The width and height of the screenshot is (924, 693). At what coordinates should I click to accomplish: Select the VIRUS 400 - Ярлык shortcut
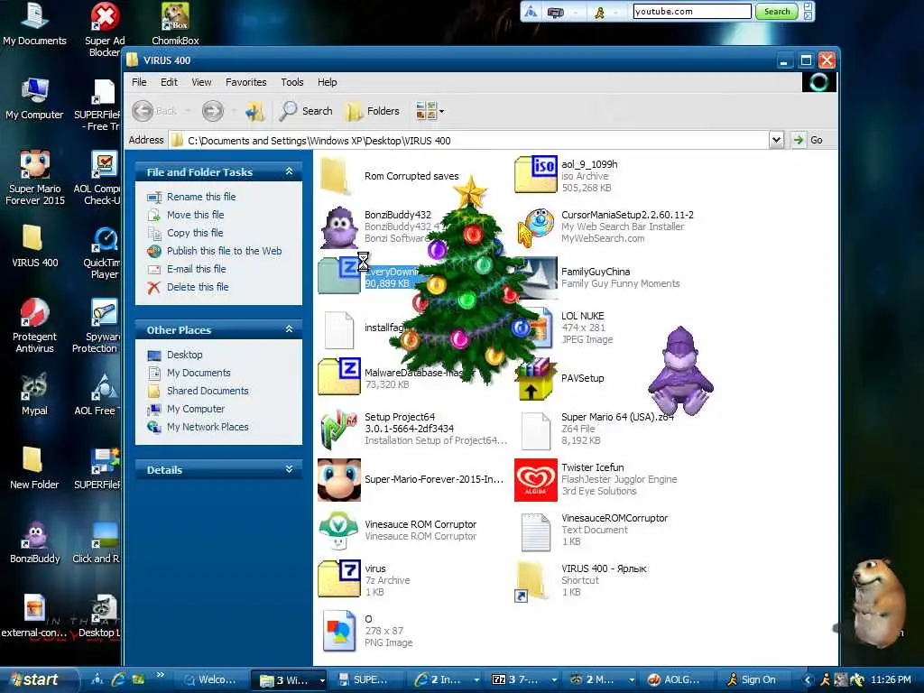(x=580, y=580)
